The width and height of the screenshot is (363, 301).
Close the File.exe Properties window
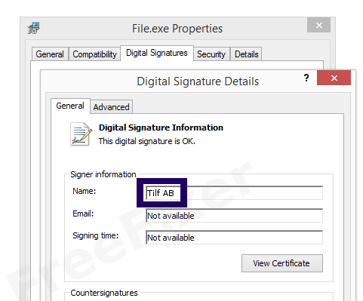coord(318,25)
